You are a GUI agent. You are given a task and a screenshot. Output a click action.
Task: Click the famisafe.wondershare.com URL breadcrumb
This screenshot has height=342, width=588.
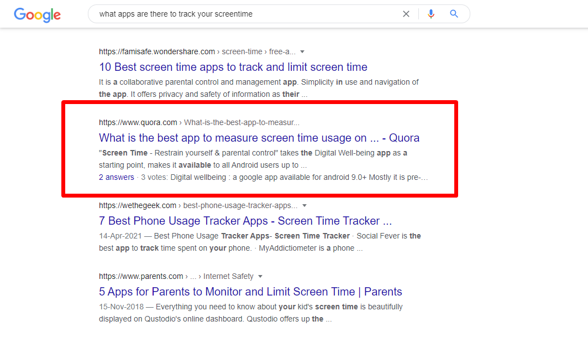pyautogui.click(x=197, y=51)
